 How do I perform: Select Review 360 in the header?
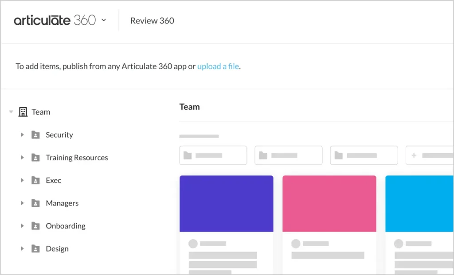click(152, 21)
